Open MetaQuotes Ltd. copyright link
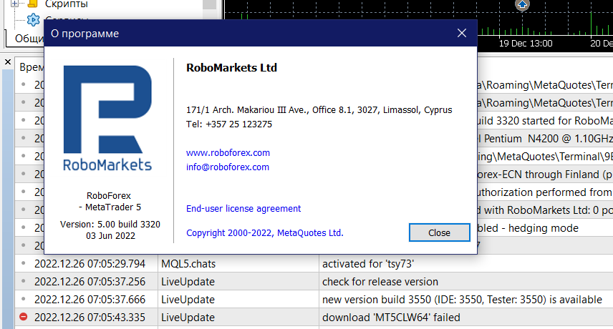 (x=265, y=232)
